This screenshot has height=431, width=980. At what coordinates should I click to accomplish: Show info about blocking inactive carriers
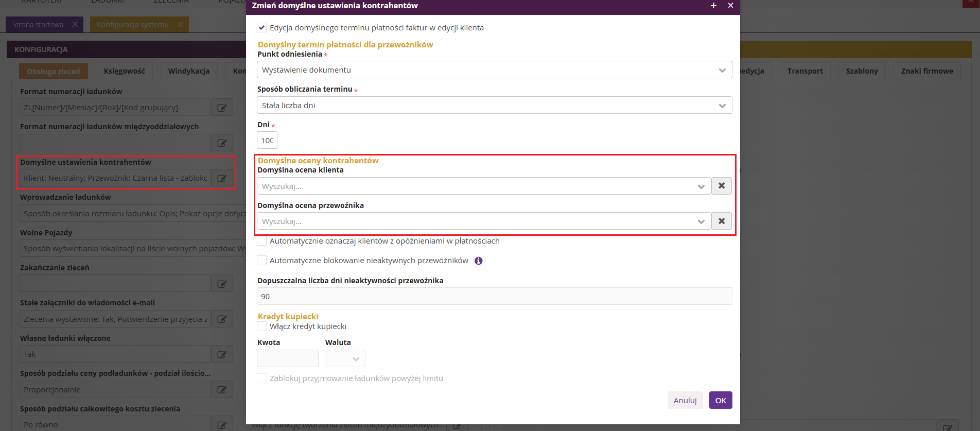click(x=478, y=261)
